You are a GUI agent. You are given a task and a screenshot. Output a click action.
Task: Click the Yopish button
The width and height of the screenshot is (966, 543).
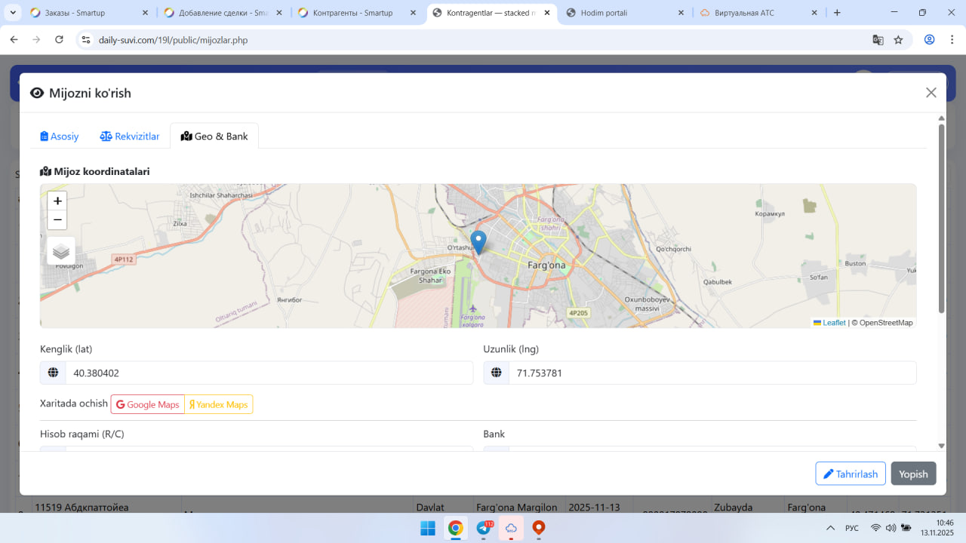[x=913, y=474]
